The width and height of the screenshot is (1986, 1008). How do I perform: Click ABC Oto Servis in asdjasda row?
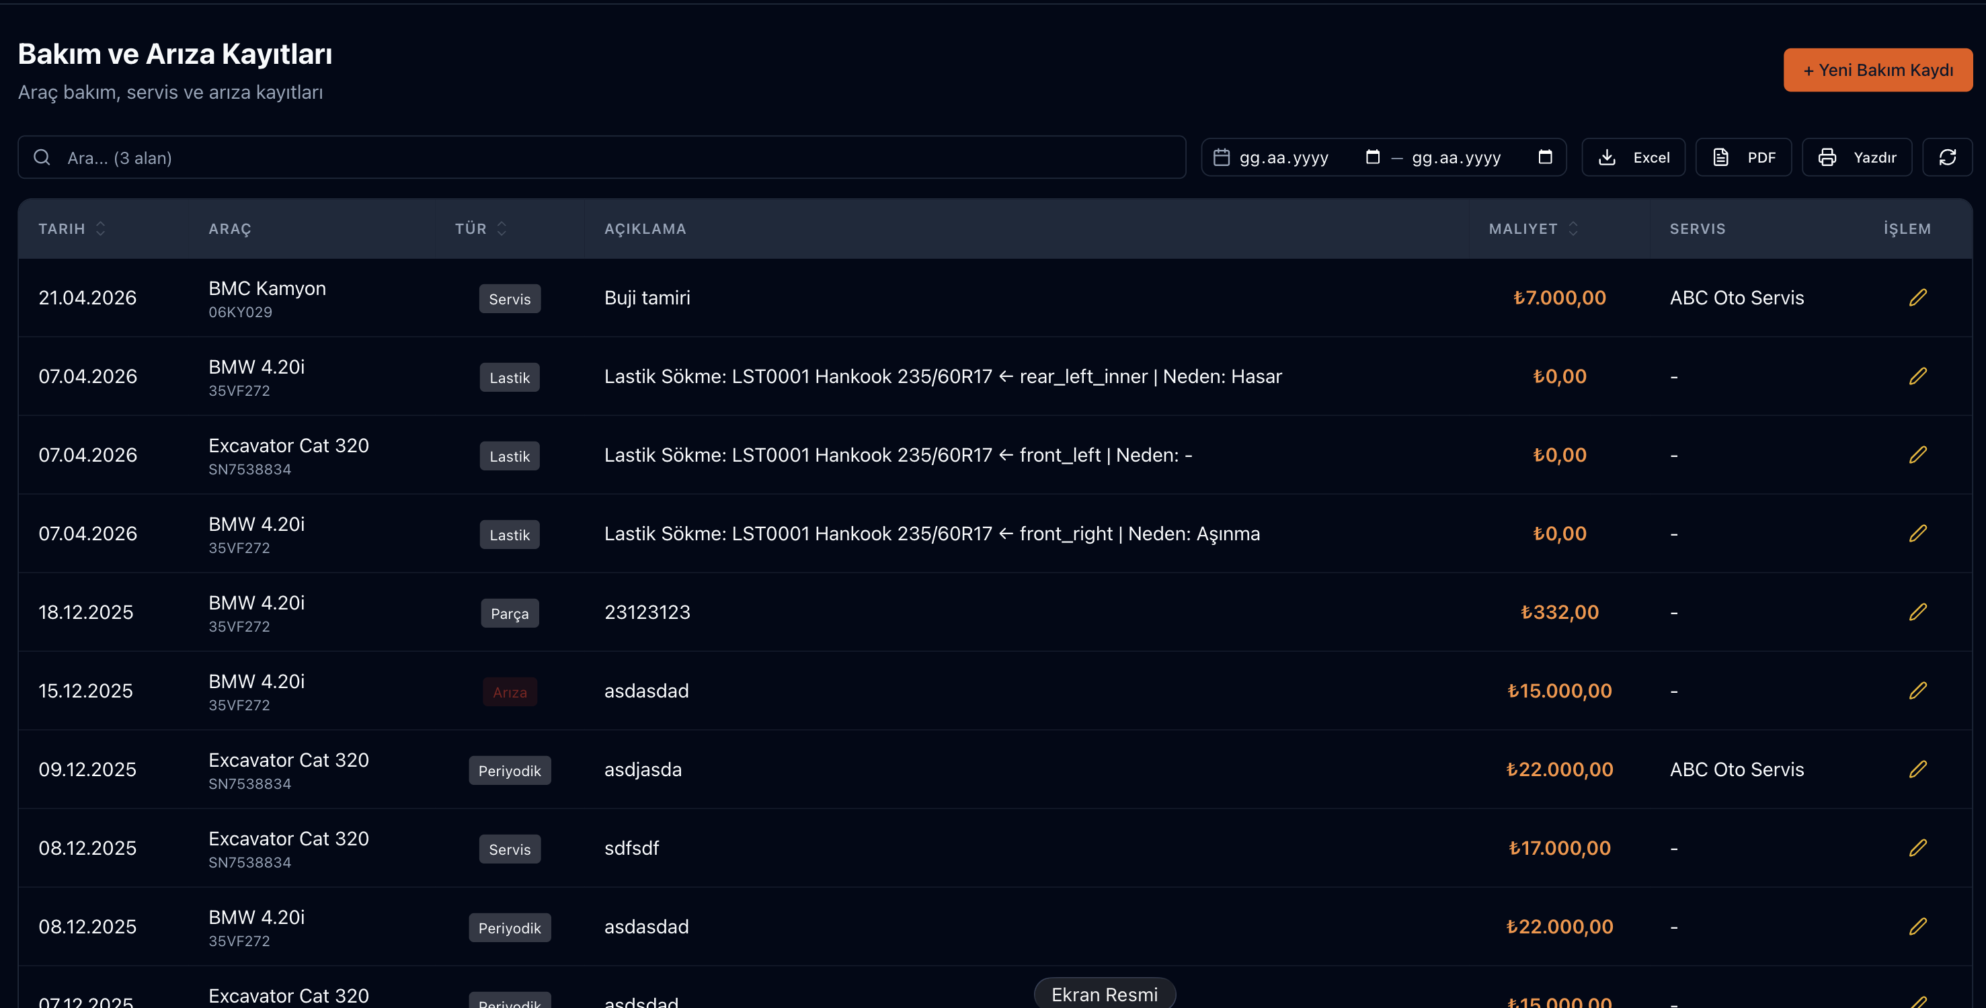coord(1736,769)
